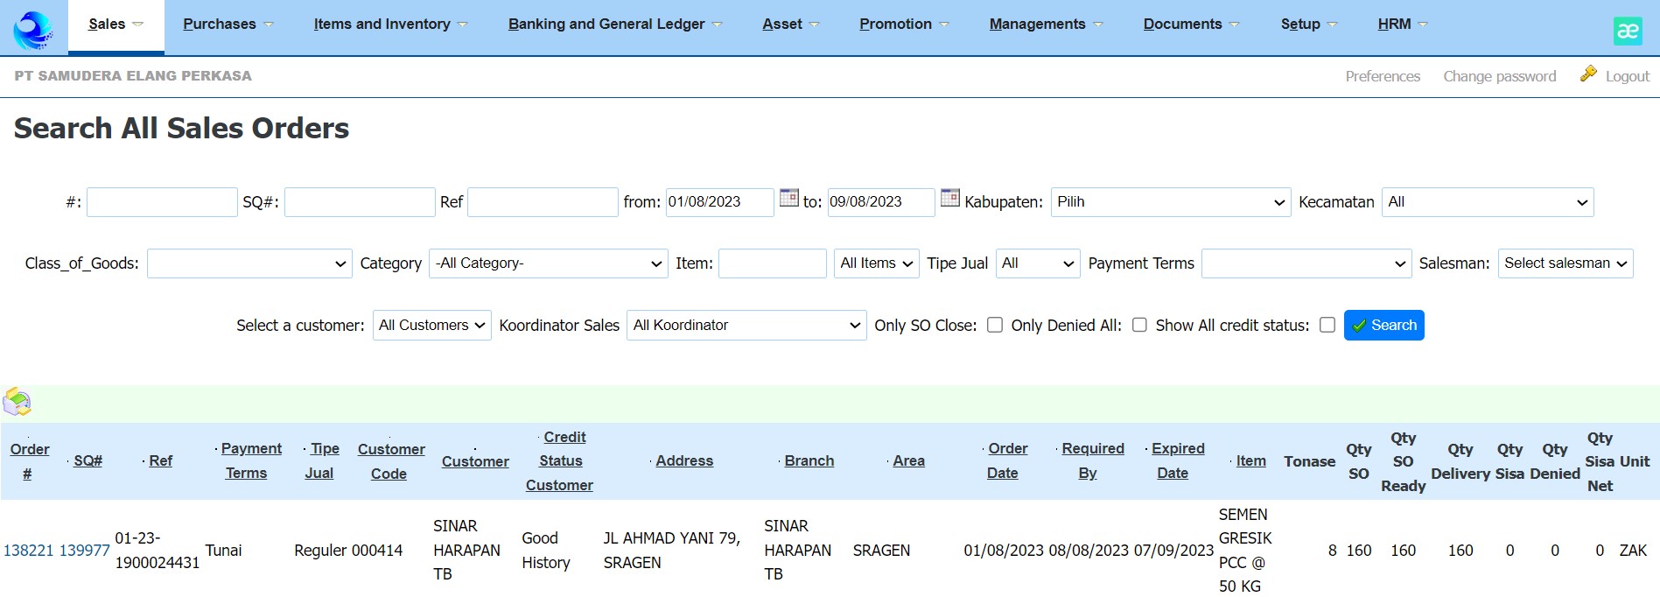Expand the All Koordinator dropdown
Image resolution: width=1660 pixels, height=597 pixels.
(746, 326)
